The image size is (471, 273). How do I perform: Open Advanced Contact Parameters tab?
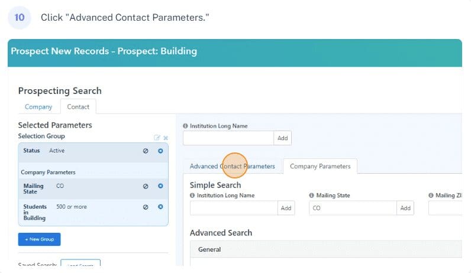[232, 166]
